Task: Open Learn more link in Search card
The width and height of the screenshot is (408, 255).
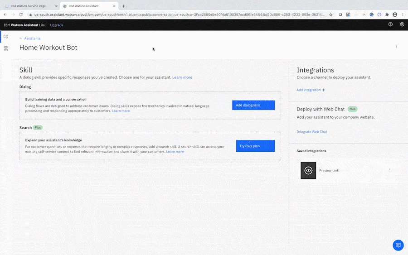Action: pyautogui.click(x=175, y=152)
